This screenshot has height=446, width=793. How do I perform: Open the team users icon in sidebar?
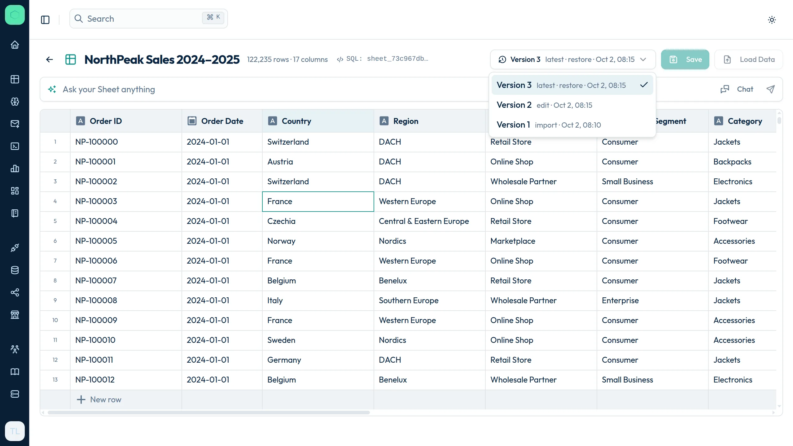15,349
